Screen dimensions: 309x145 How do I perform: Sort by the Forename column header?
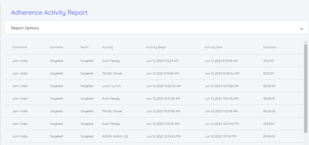pyautogui.click(x=19, y=47)
